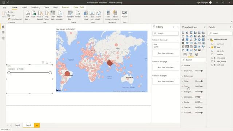Click the SQL Server ribbon icon
Viewport: 233px width, 131px height.
(47, 15)
